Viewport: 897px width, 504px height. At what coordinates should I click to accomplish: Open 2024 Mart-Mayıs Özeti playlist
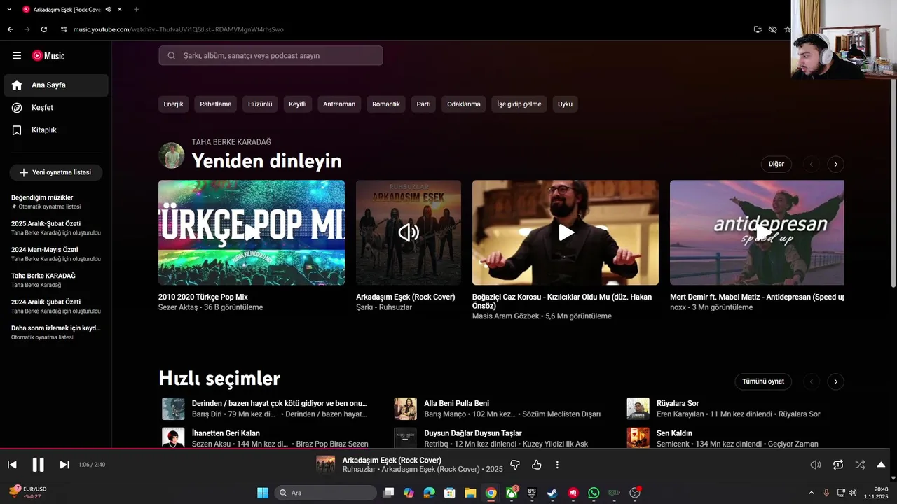(56, 253)
